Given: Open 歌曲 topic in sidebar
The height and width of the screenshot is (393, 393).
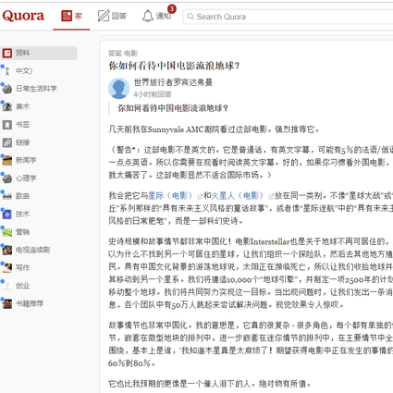Looking at the screenshot, I should (x=22, y=196).
